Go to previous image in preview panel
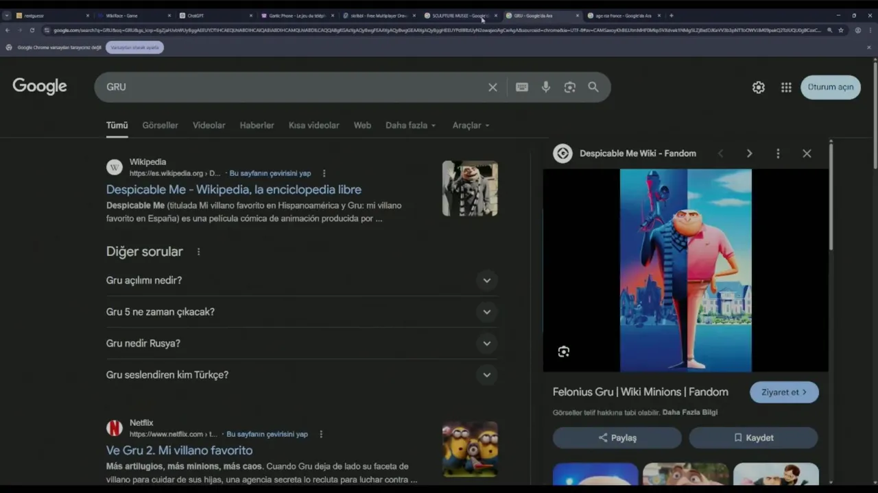The width and height of the screenshot is (878, 493). pos(720,153)
